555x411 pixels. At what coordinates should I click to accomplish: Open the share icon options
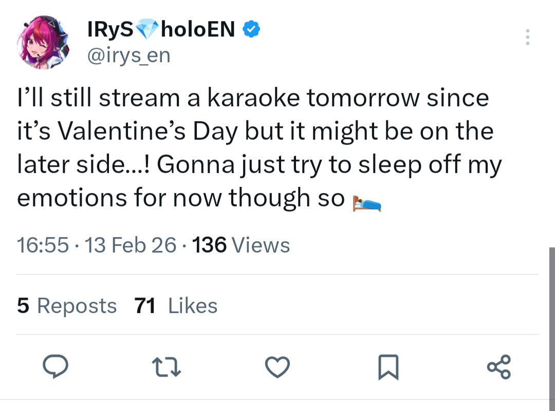498,367
